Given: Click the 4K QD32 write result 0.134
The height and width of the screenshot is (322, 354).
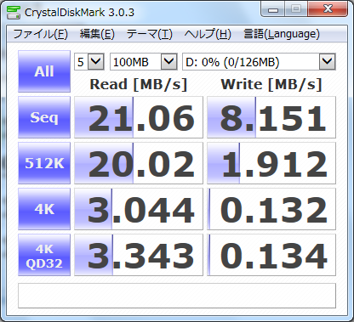Looking at the screenshot, I should tap(271, 255).
